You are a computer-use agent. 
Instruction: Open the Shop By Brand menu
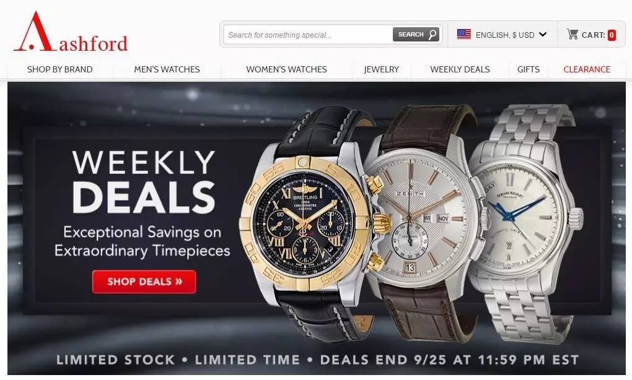pyautogui.click(x=59, y=69)
